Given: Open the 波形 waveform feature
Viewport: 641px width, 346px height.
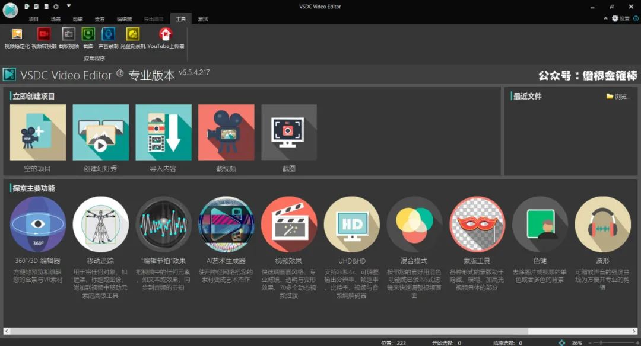Looking at the screenshot, I should [x=603, y=224].
